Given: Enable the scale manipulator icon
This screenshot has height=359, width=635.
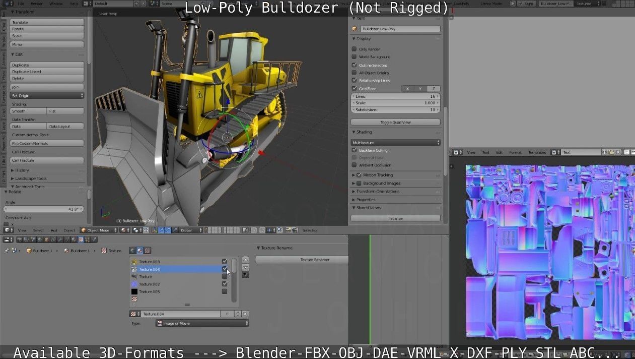Looking at the screenshot, I should tap(174, 230).
